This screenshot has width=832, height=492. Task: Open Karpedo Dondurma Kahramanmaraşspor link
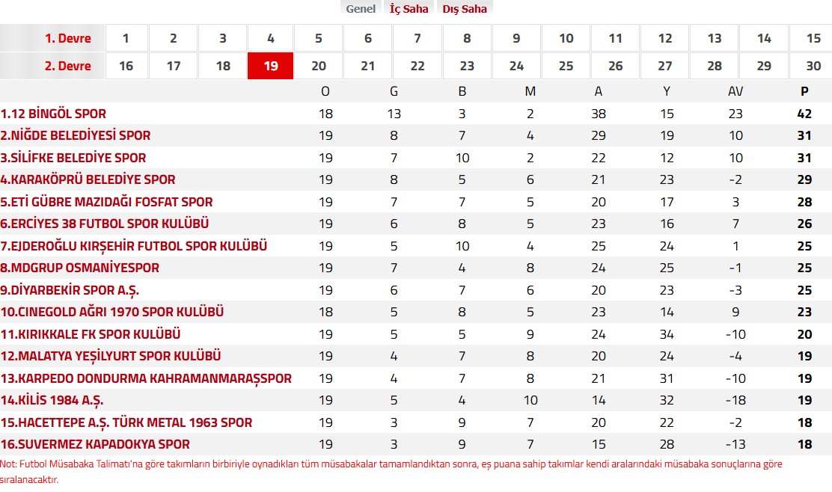click(146, 378)
